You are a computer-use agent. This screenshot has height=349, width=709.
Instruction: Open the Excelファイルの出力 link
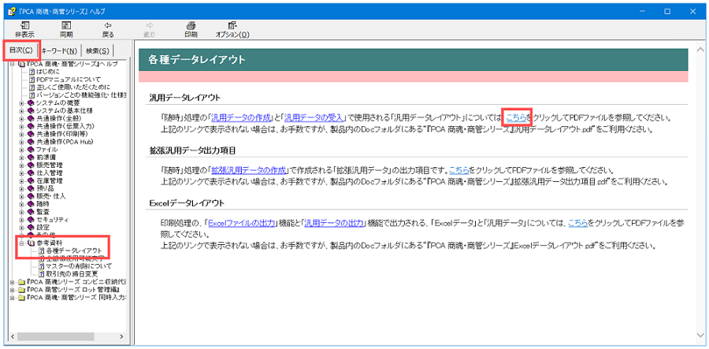click(x=241, y=222)
